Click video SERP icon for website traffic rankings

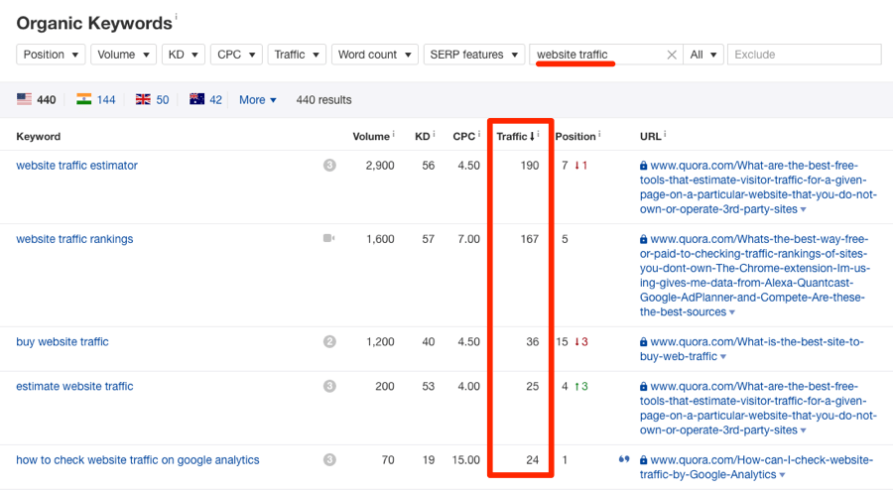pos(329,238)
